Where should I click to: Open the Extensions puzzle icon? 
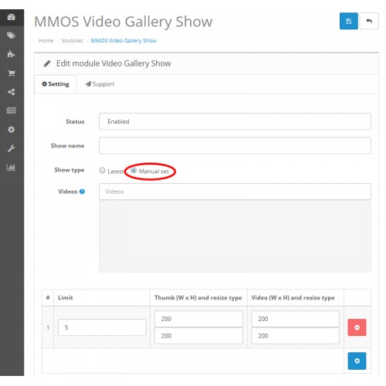(x=11, y=54)
